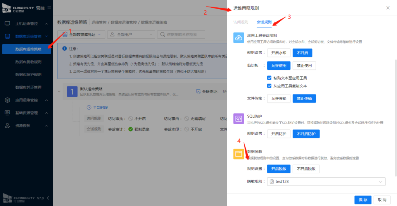The width and height of the screenshot is (397, 206).
Task: Click the 主机运维管控 monitor icon
Action: pyautogui.click(x=7, y=24)
